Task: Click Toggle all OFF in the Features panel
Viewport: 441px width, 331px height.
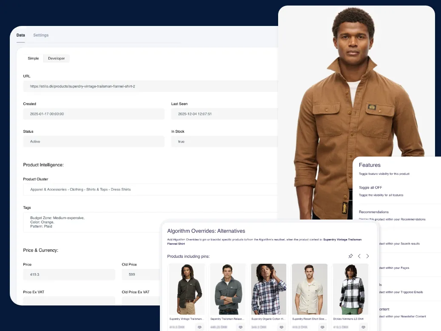Action: [x=371, y=187]
